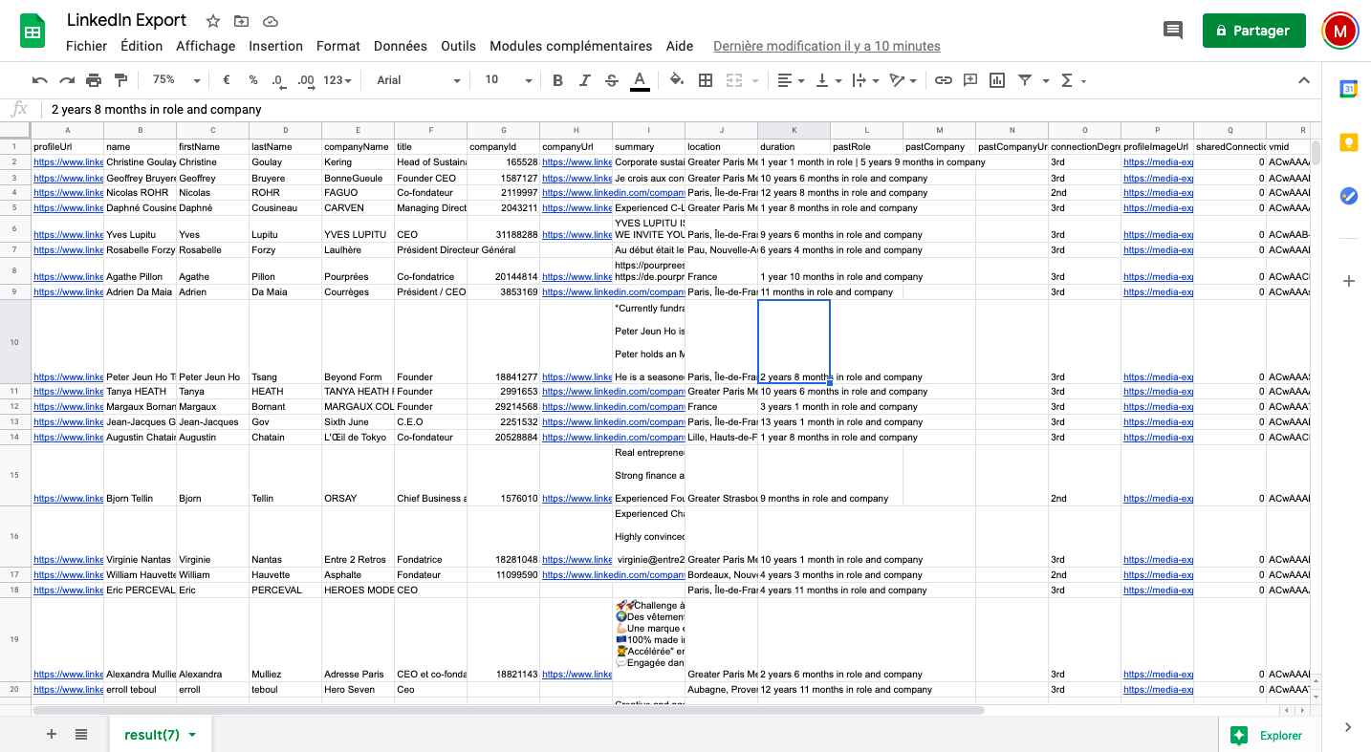Create a filter with funnel icon
The width and height of the screenshot is (1371, 752).
click(1025, 80)
